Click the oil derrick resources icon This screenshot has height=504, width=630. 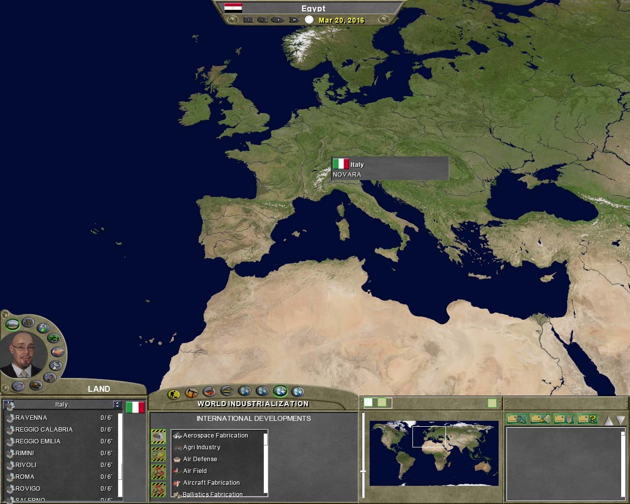click(191, 393)
